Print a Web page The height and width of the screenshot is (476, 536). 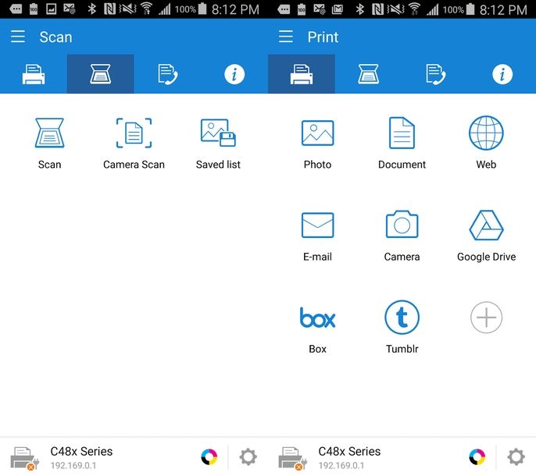coord(486,144)
